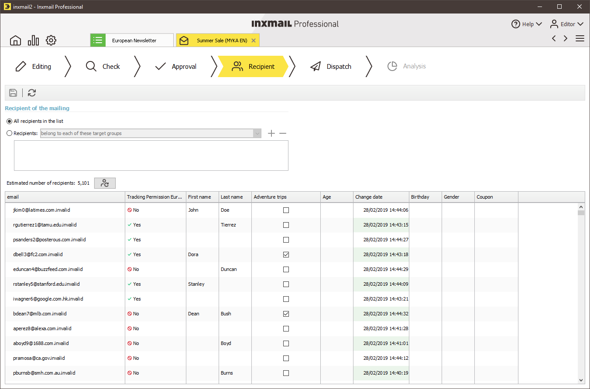
Task: Add a target group with plus icon
Action: (271, 133)
